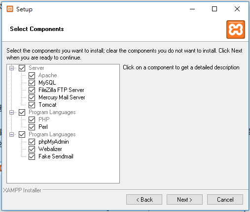
Task: Collapse the Server tree node
Action: 11,68
